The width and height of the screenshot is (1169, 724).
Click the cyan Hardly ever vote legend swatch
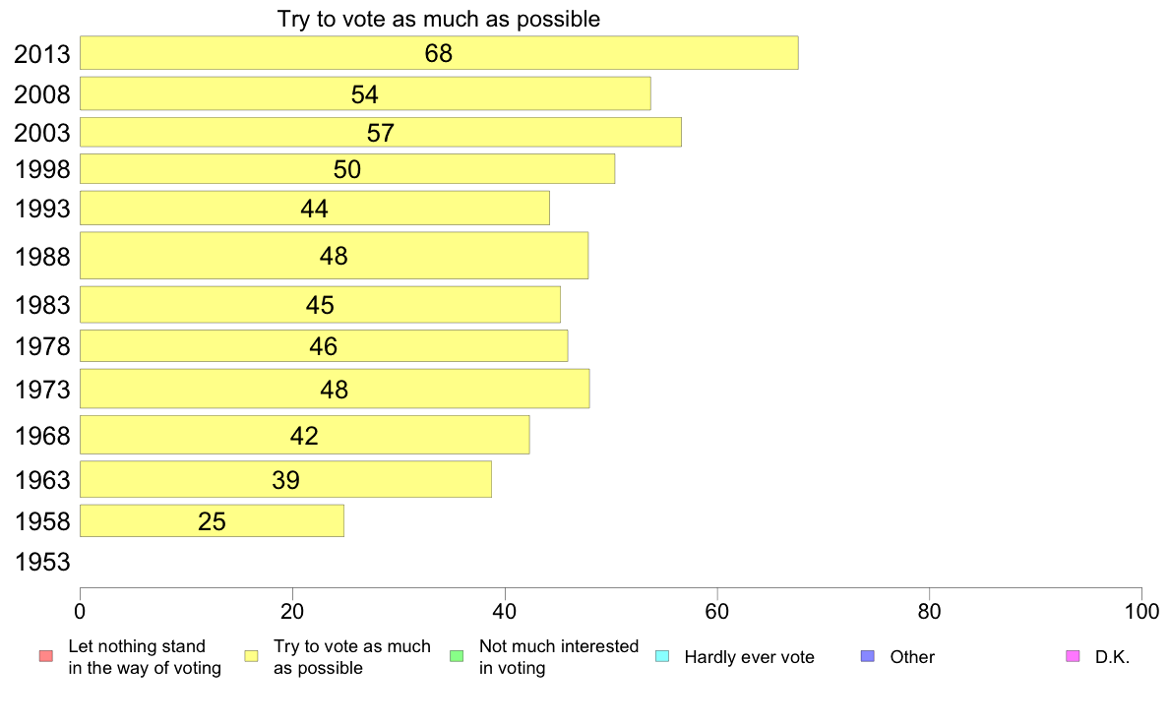click(x=662, y=656)
